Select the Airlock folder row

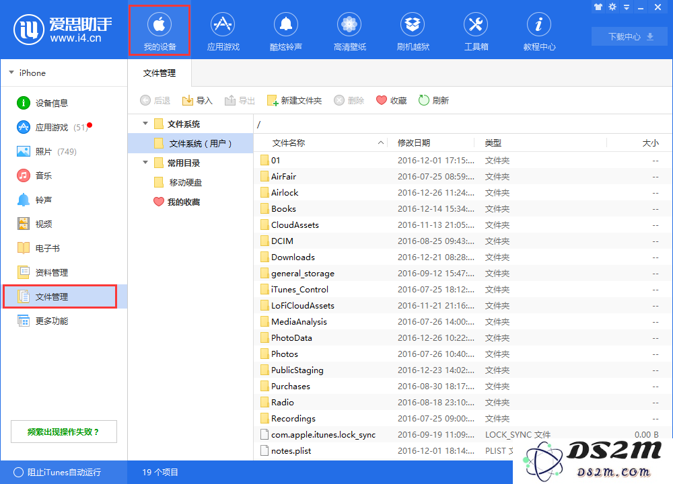pos(462,193)
